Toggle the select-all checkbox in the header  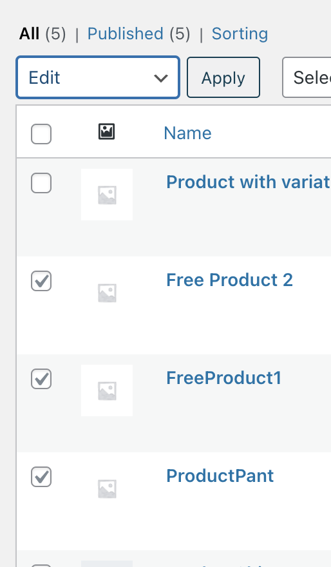click(41, 134)
